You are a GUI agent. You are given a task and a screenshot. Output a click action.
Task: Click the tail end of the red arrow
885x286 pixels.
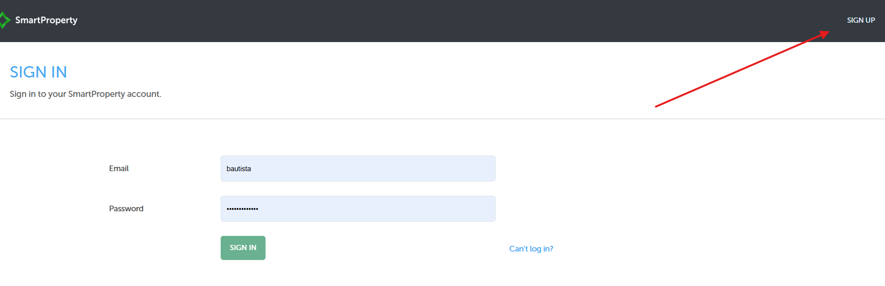tap(657, 106)
